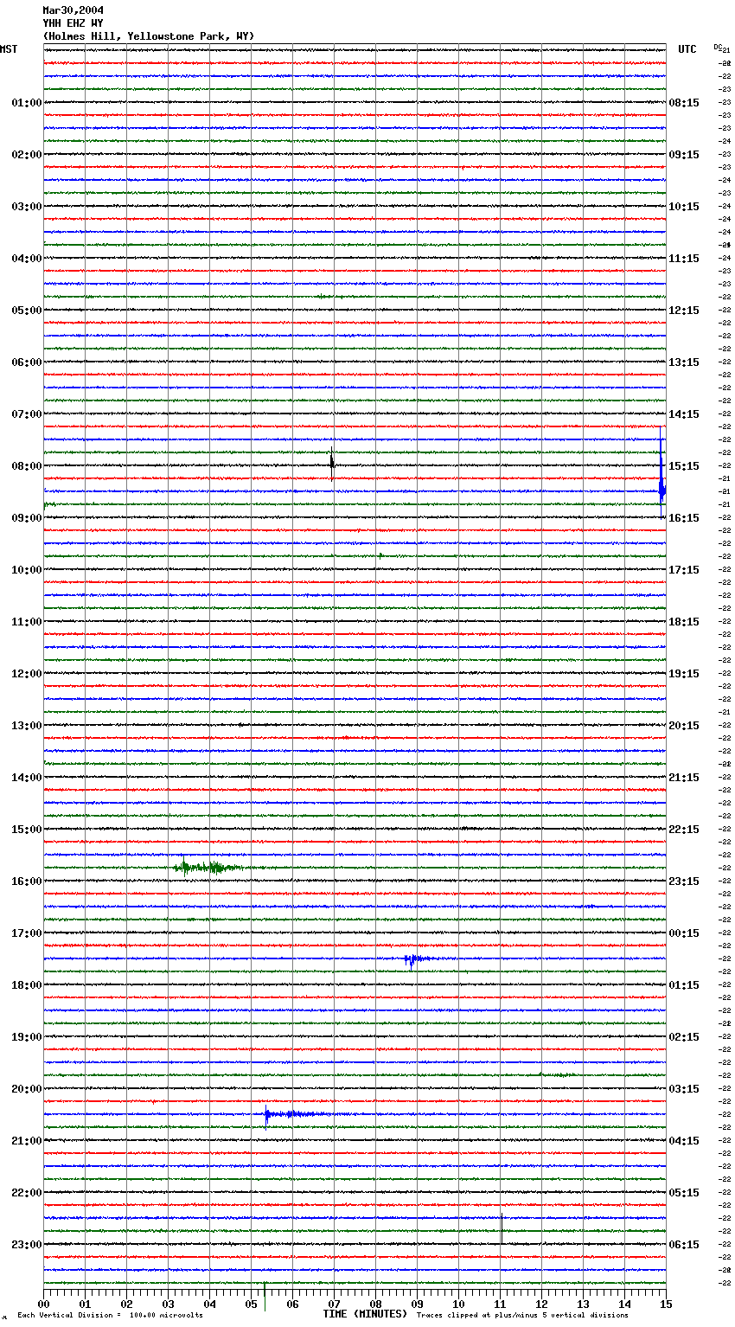Click the 'Mar30,2004' date header
This screenshot has height=1327, width=735.
point(73,10)
